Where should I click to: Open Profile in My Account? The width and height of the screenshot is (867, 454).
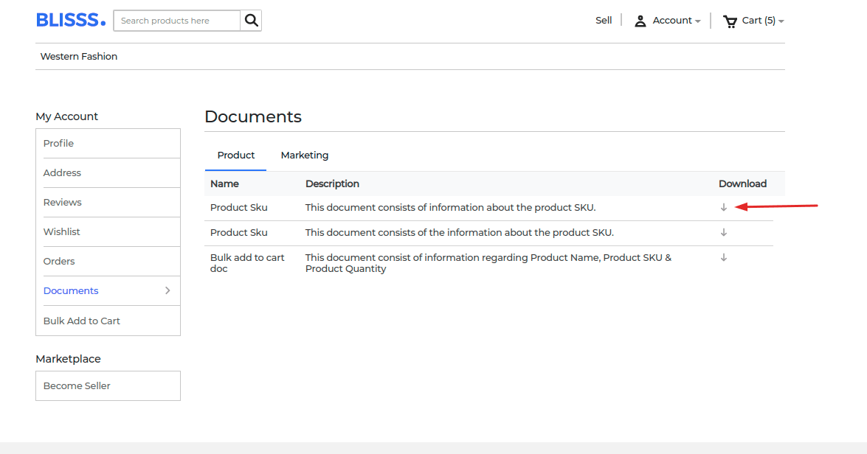coord(108,143)
